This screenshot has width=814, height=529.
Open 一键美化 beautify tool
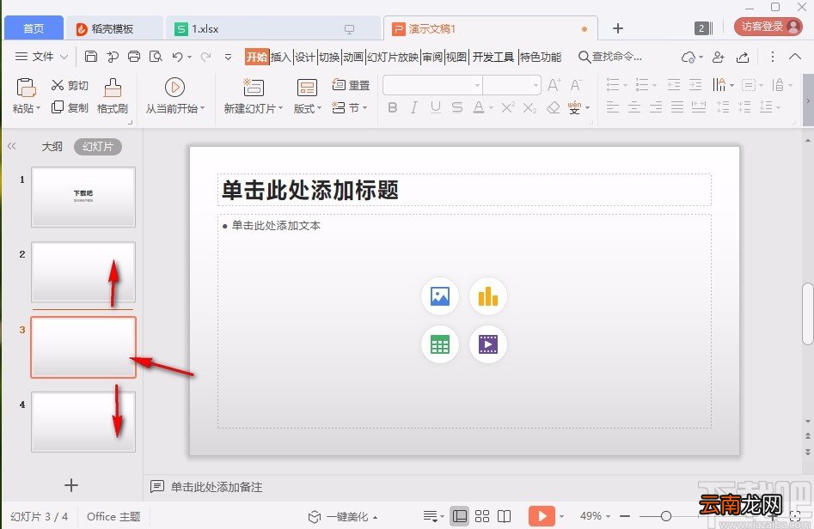343,517
